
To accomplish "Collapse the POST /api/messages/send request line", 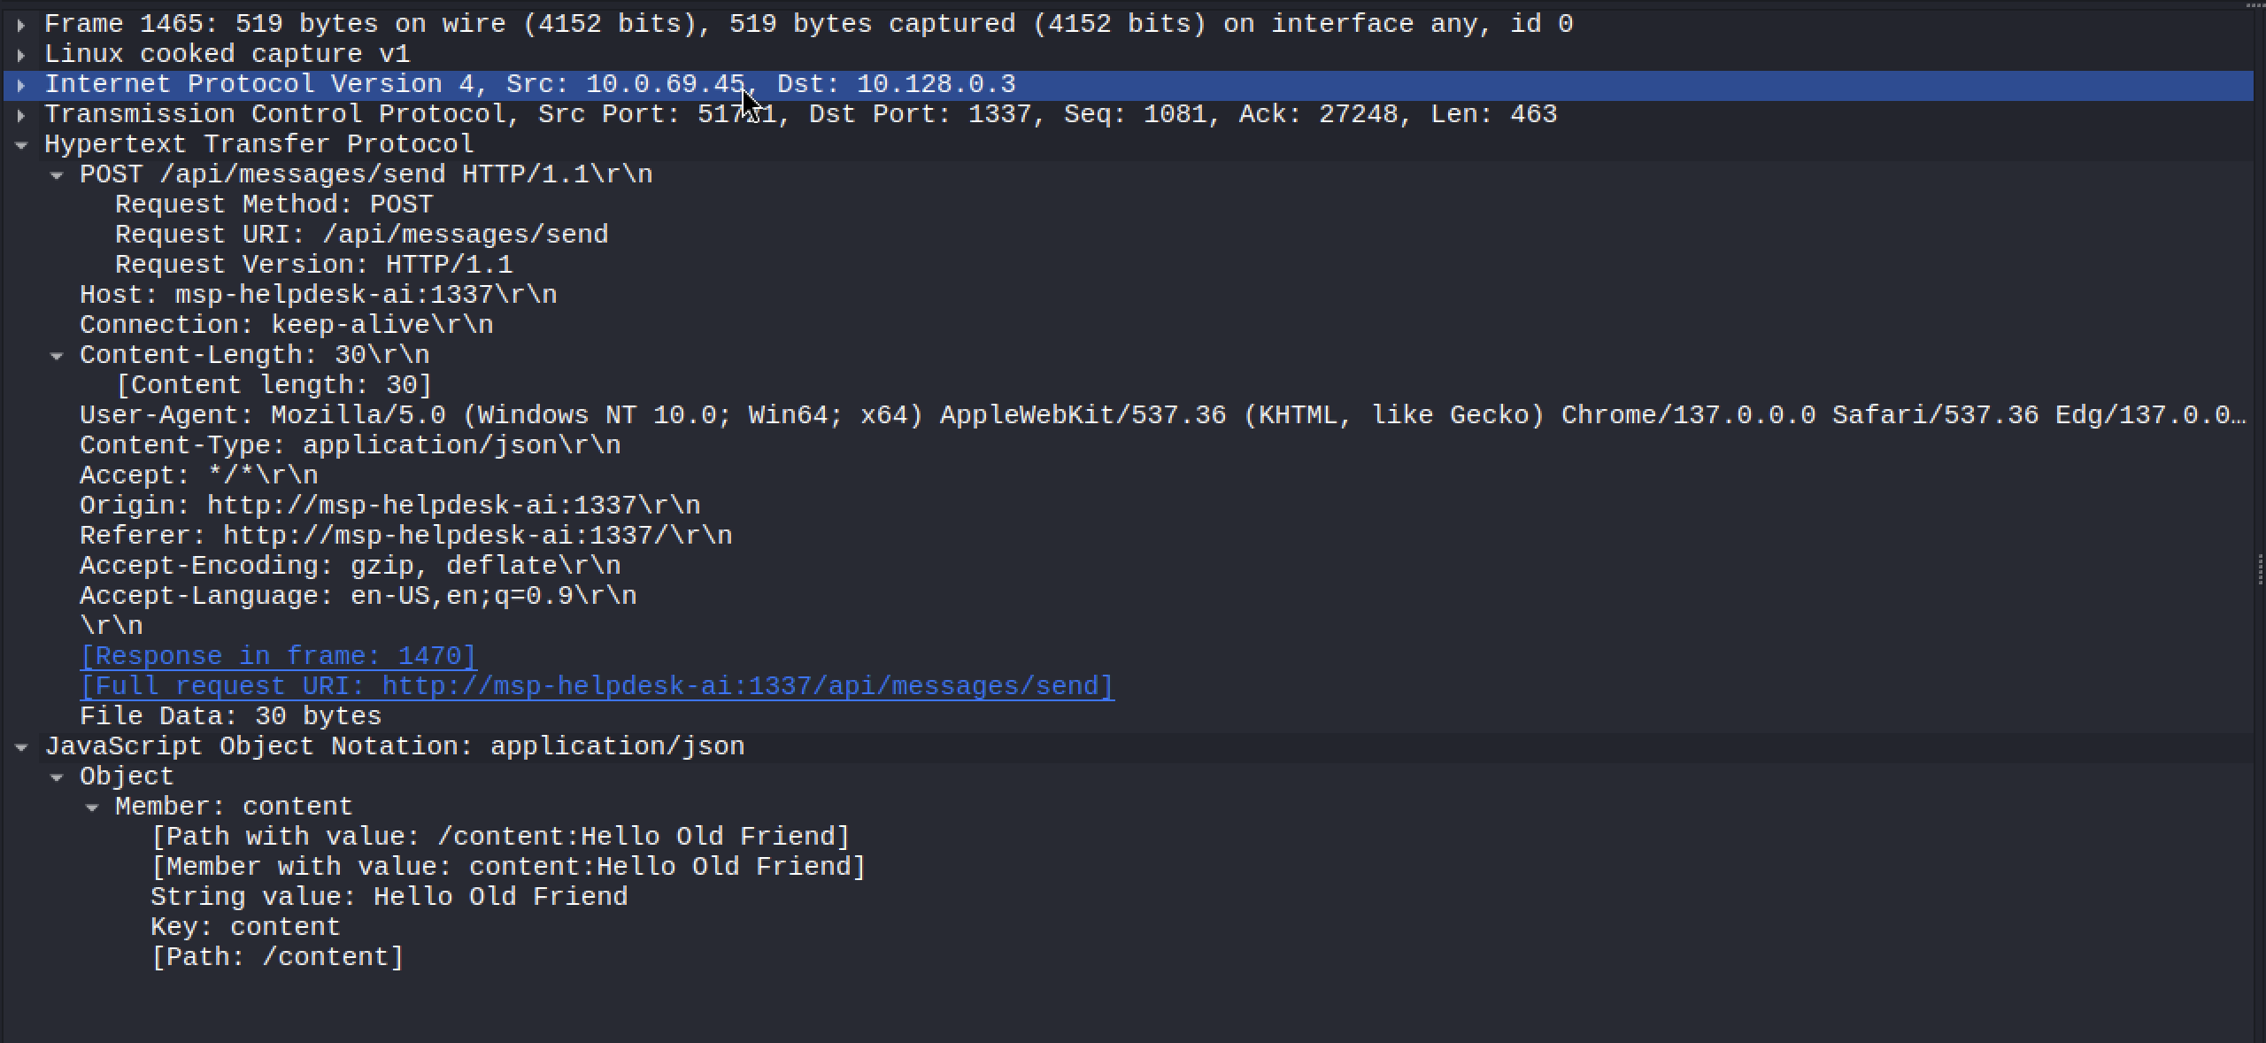I will 57,175.
